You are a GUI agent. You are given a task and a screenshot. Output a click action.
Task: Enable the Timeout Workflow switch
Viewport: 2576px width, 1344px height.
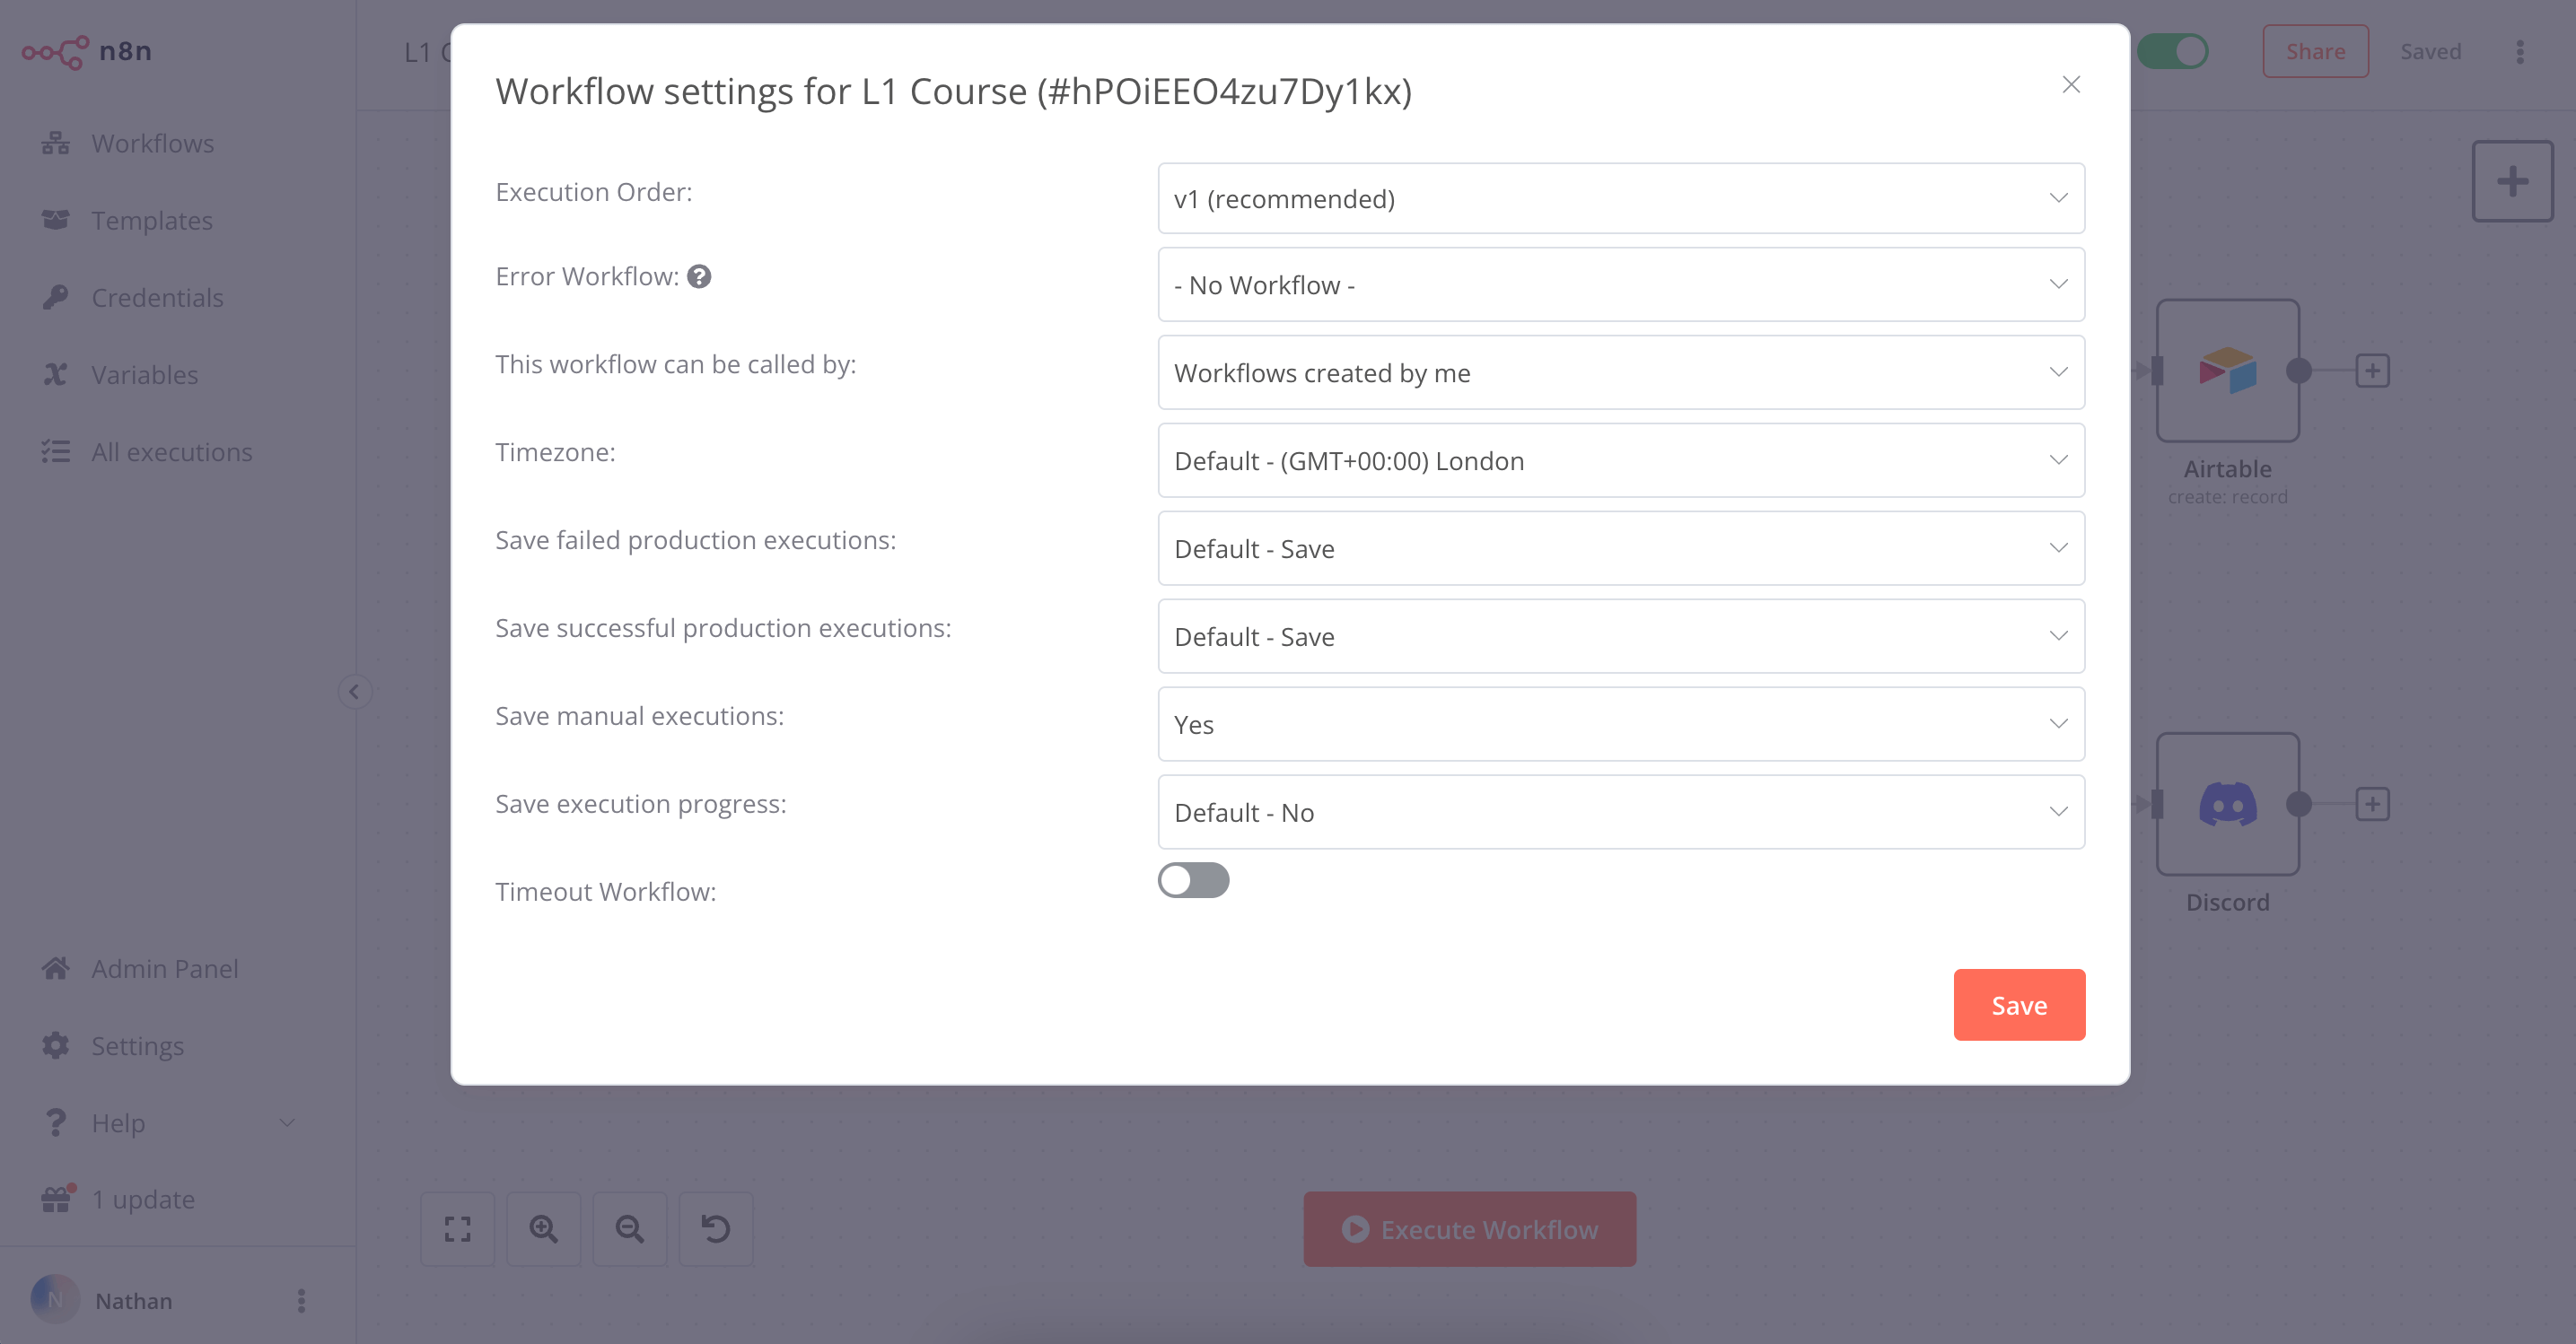click(1194, 880)
